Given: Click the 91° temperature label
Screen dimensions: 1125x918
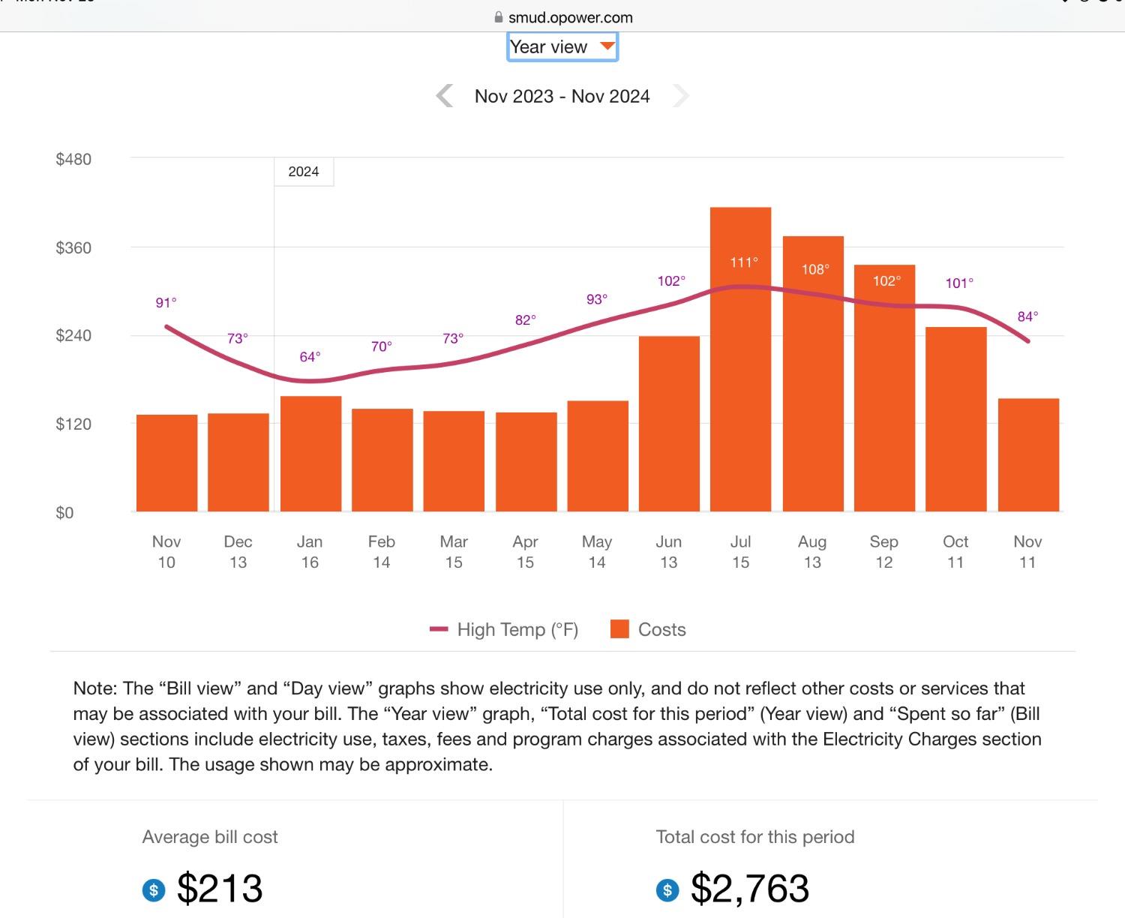Looking at the screenshot, I should click(x=166, y=303).
